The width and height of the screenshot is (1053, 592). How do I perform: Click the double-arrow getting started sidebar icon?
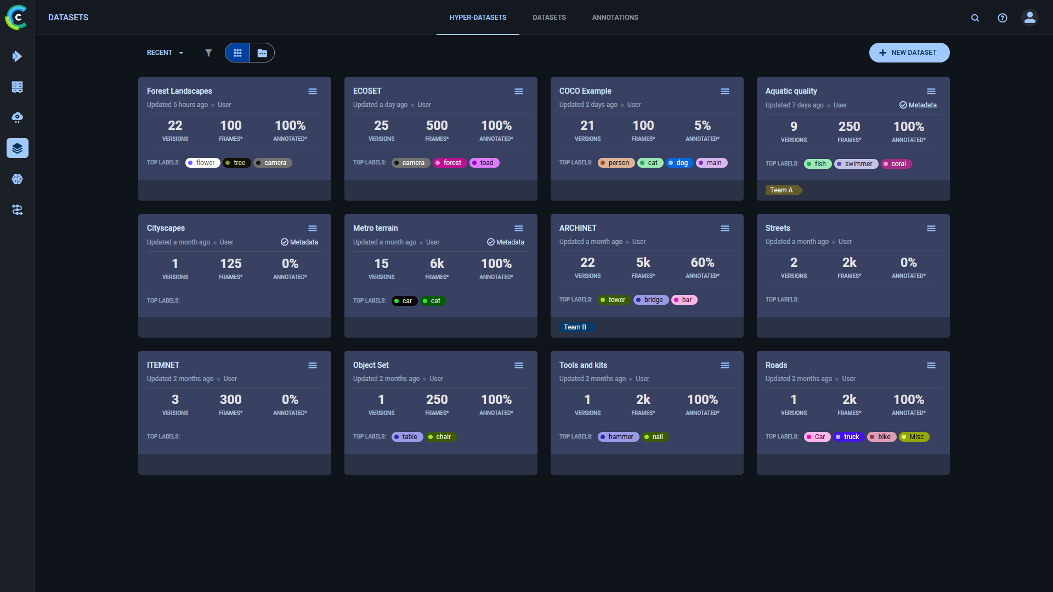[17, 56]
